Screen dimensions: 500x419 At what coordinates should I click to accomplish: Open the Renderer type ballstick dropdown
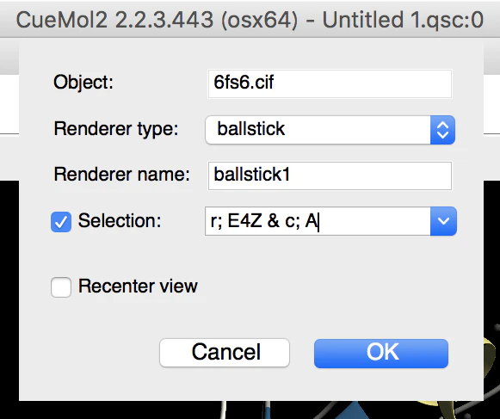tap(330, 130)
